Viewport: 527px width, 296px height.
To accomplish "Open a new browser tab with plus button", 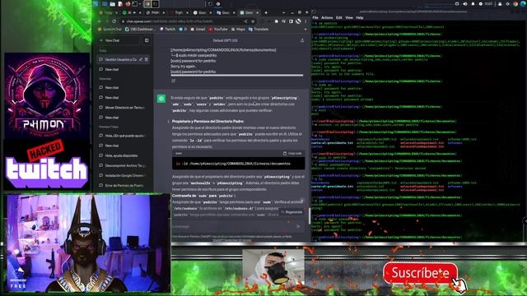I will (266, 12).
